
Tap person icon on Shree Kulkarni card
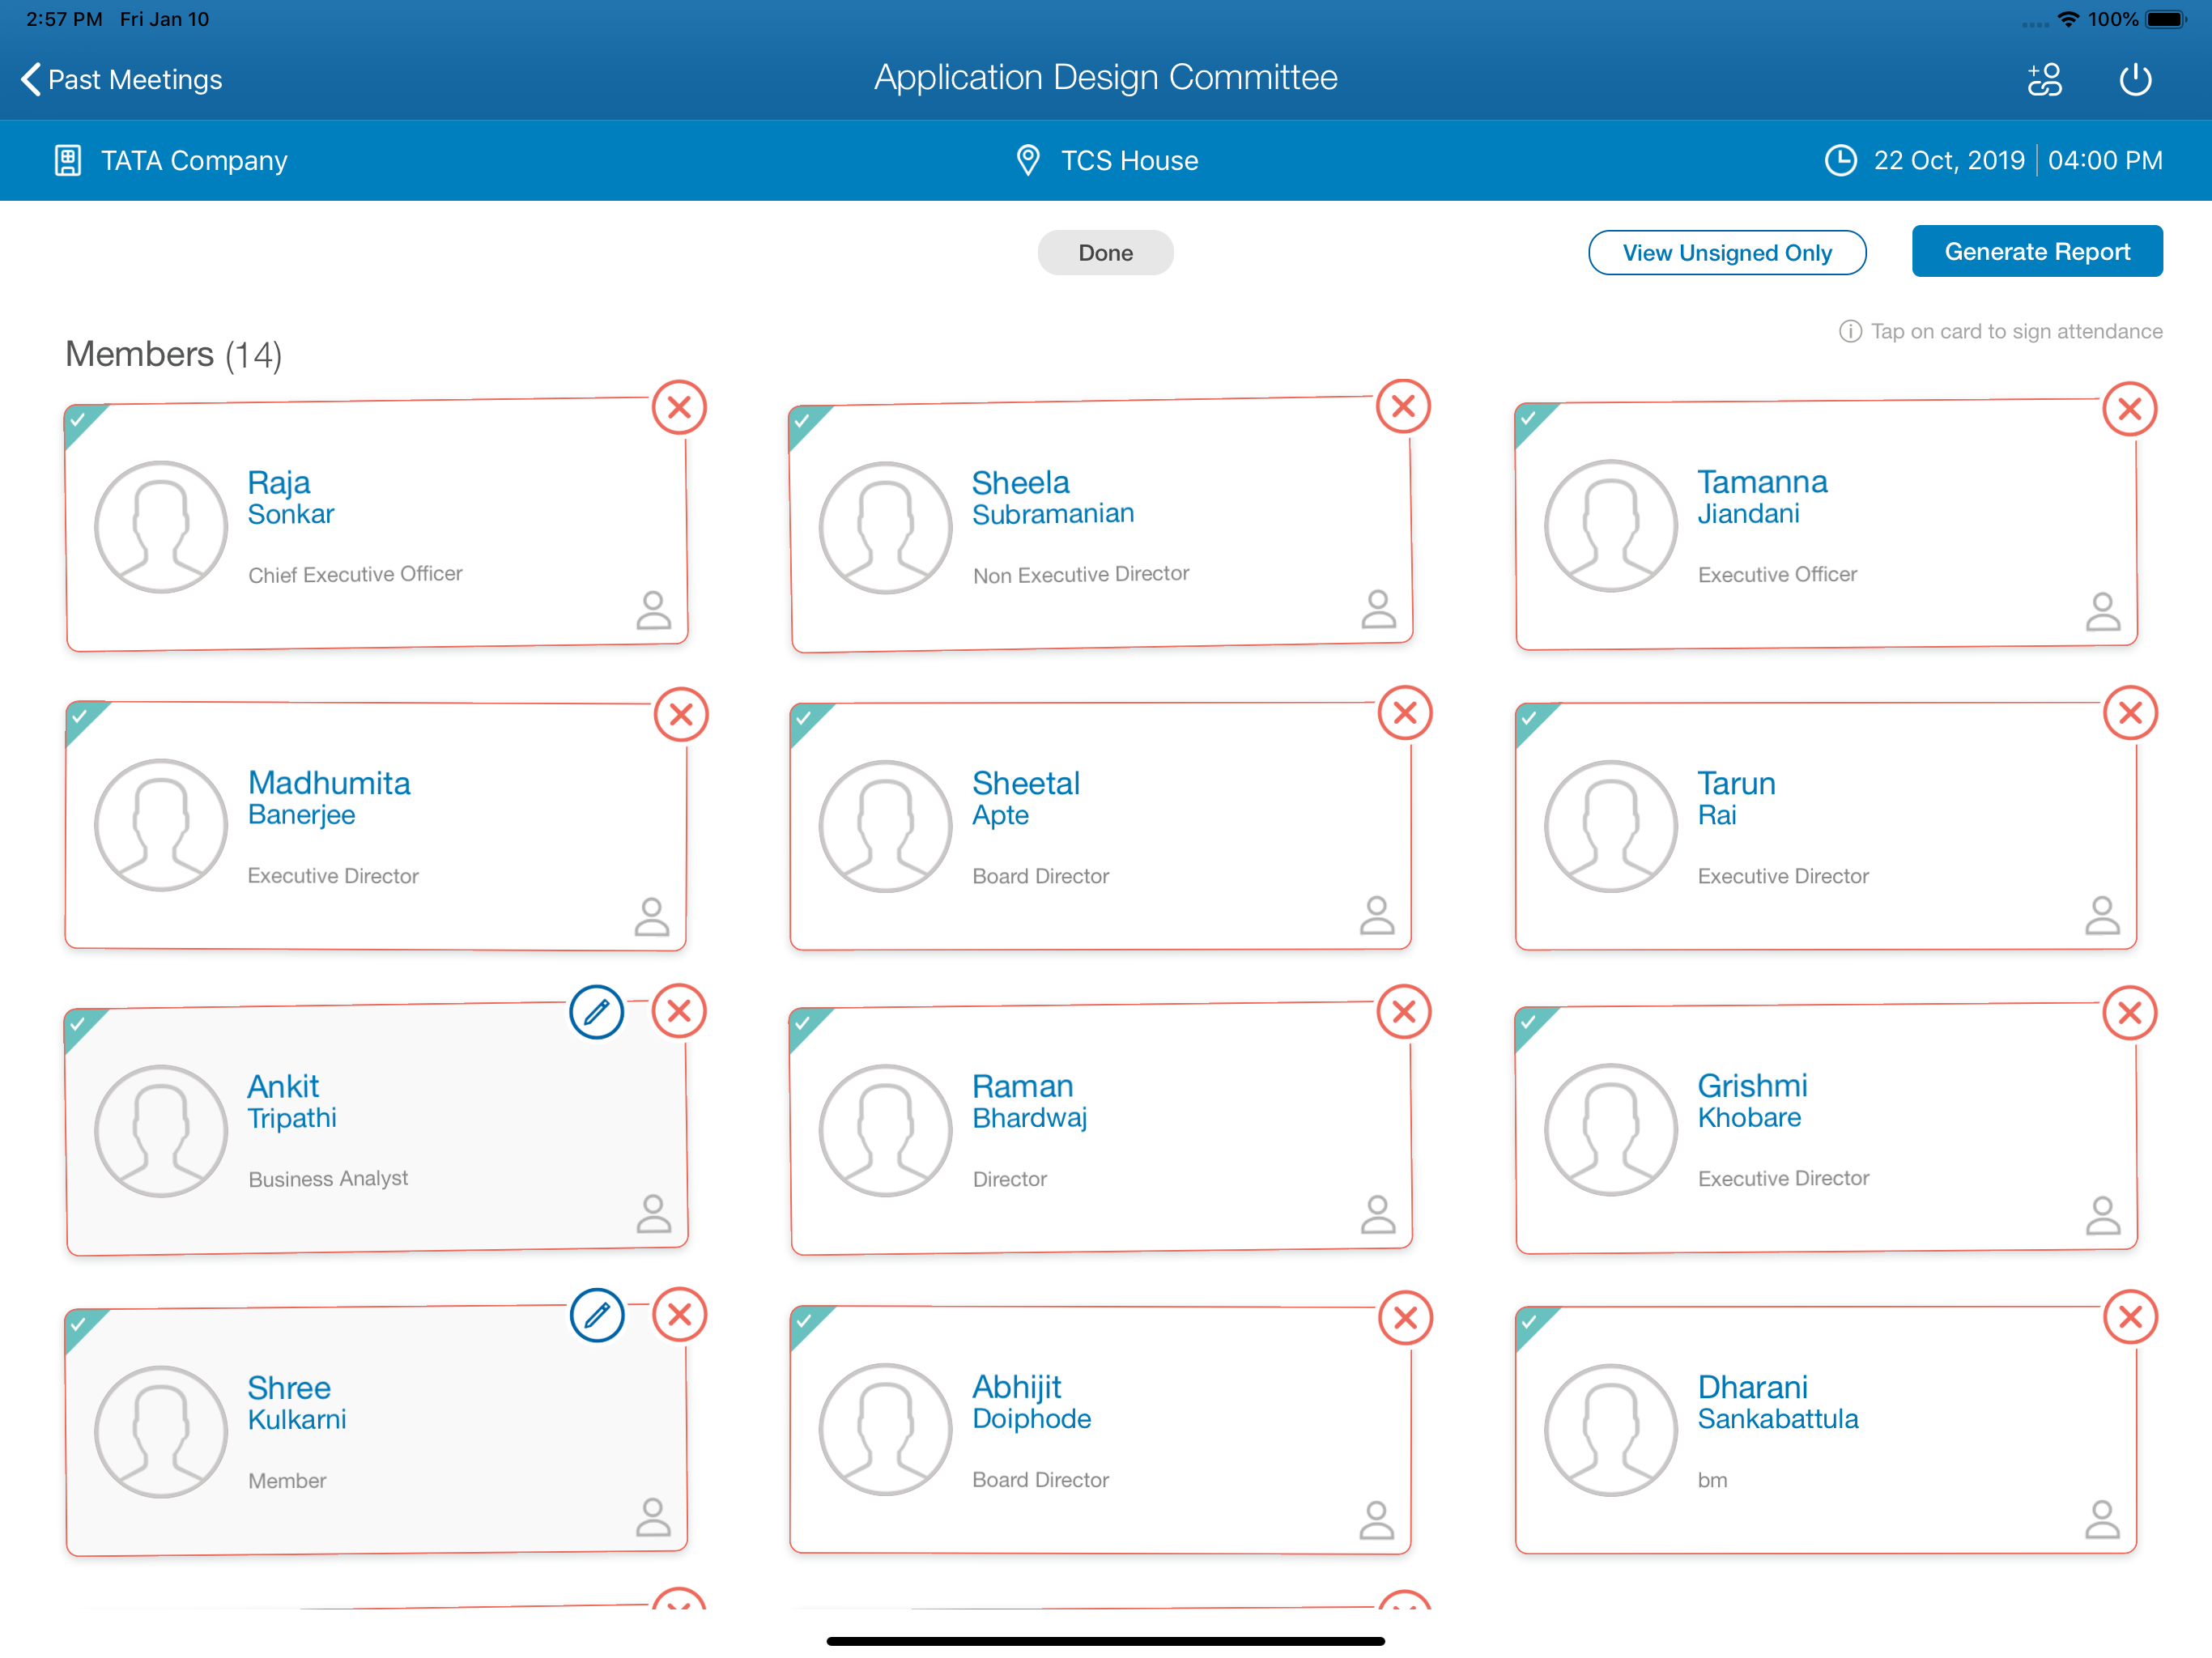click(x=653, y=1517)
